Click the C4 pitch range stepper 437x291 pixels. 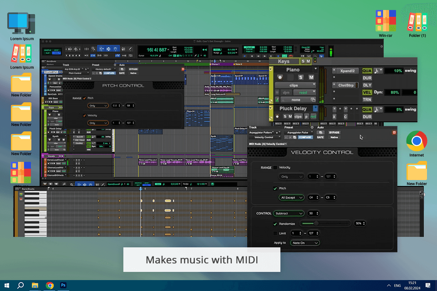click(x=313, y=197)
